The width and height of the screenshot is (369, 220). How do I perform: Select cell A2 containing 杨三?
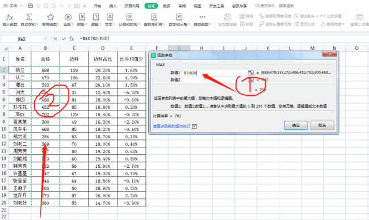(20, 70)
